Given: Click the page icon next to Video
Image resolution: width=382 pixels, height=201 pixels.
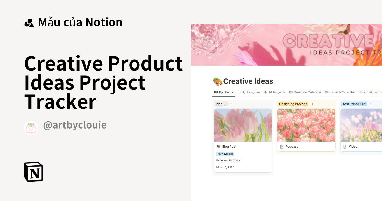Looking at the screenshot, I should pyautogui.click(x=345, y=146).
